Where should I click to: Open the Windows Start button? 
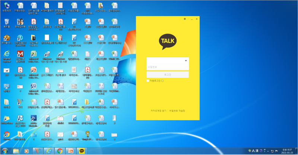[5, 151]
